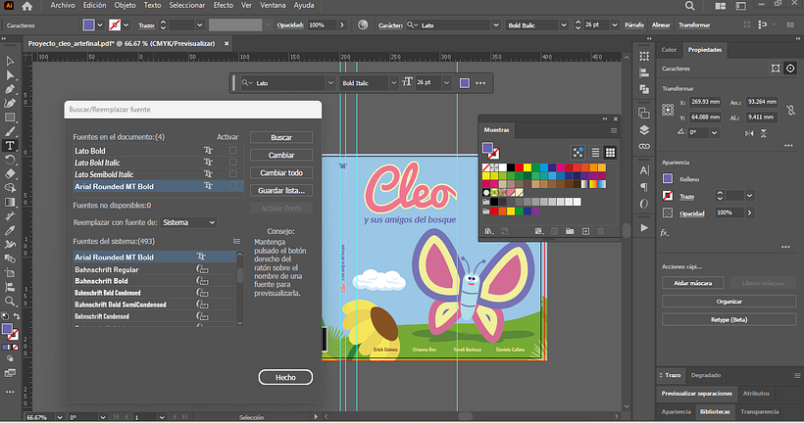Click the Hecho button
This screenshot has height=423, width=804.
[285, 377]
